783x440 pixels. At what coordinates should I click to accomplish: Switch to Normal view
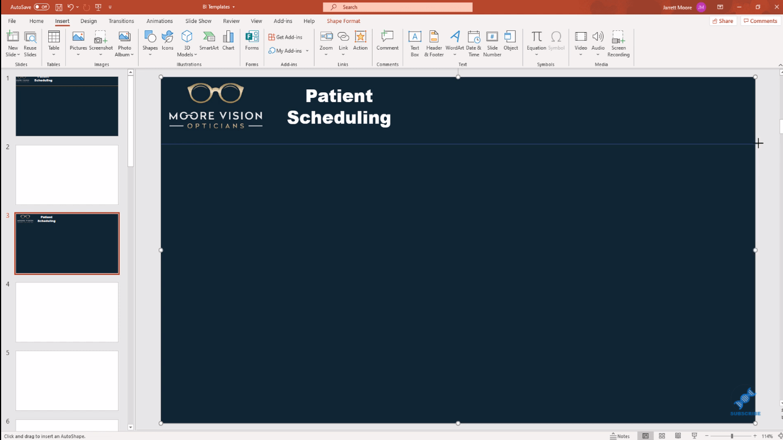pyautogui.click(x=646, y=436)
